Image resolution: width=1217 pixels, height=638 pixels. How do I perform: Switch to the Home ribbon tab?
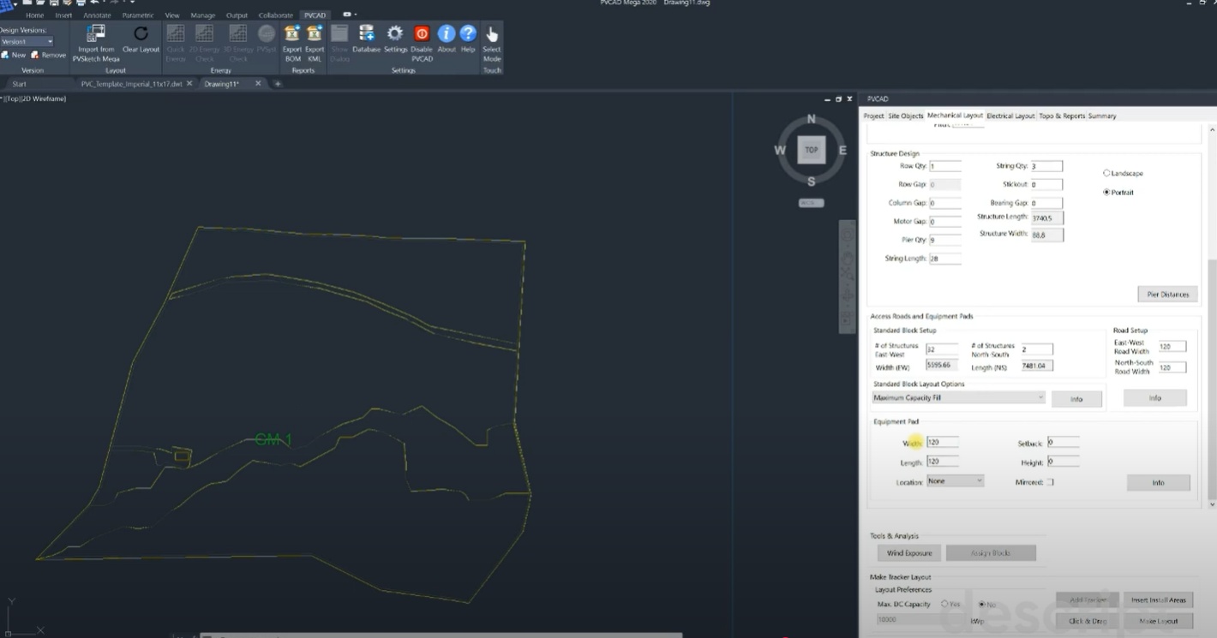coord(34,15)
